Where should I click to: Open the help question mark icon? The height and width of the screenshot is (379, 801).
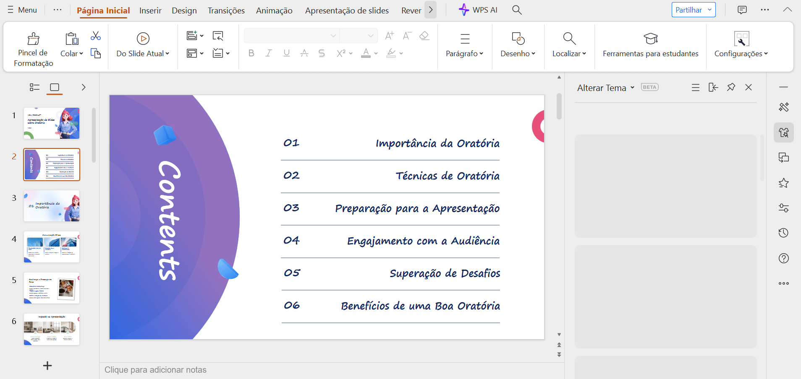click(x=783, y=258)
